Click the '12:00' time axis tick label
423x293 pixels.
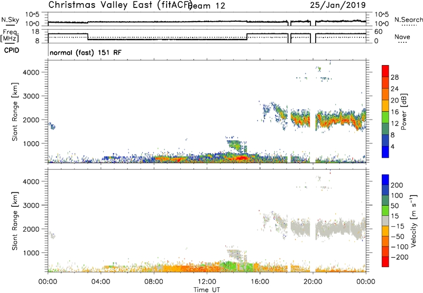click(207, 282)
